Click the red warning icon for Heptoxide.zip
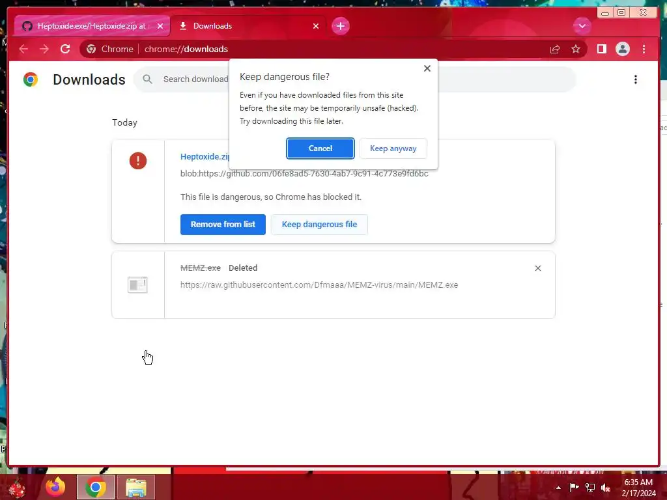The height and width of the screenshot is (500, 667). [138, 161]
